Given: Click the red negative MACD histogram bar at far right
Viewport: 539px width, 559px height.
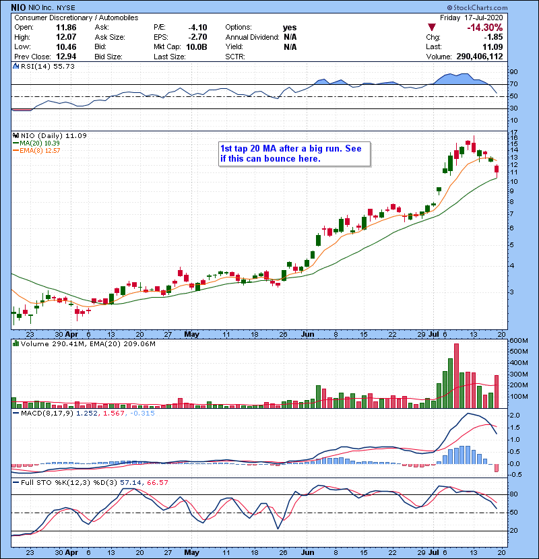Looking at the screenshot, I should (x=496, y=467).
